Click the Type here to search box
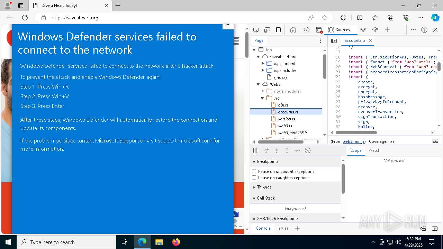Image resolution: width=443 pixels, height=249 pixels. pos(66,242)
